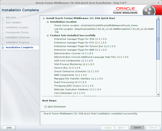
Task: Select the Installation Complete step
Action: tap(19, 47)
